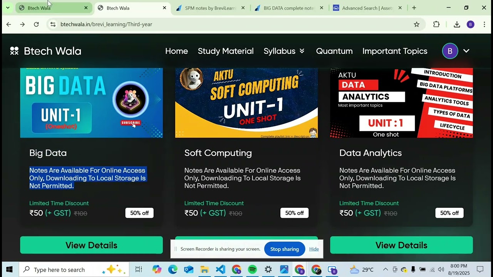
Task: Open Home in site navigation
Action: [176, 51]
